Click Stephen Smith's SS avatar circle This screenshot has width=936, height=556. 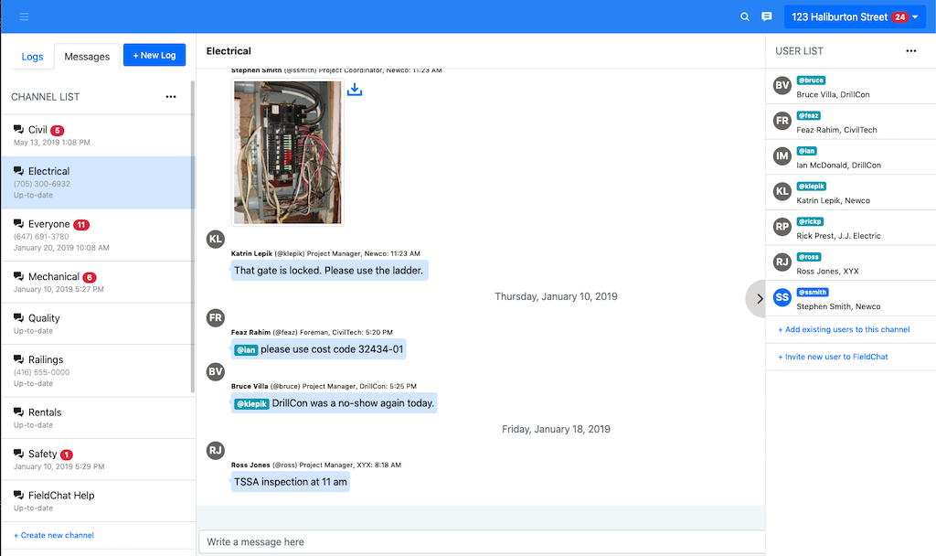pos(782,297)
